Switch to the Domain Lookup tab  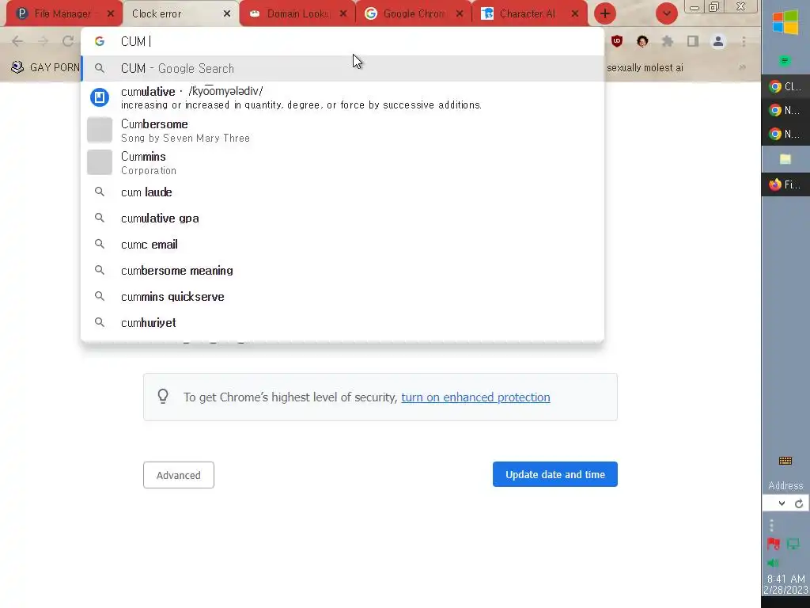[x=297, y=14]
